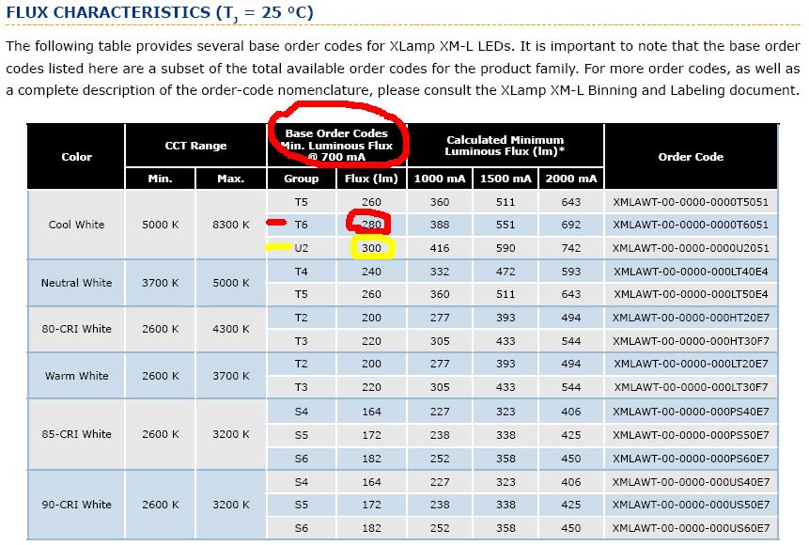The height and width of the screenshot is (545, 809).
Task: Click order code XMLAWT-00-0000-000PS40E7
Action: pos(691,412)
